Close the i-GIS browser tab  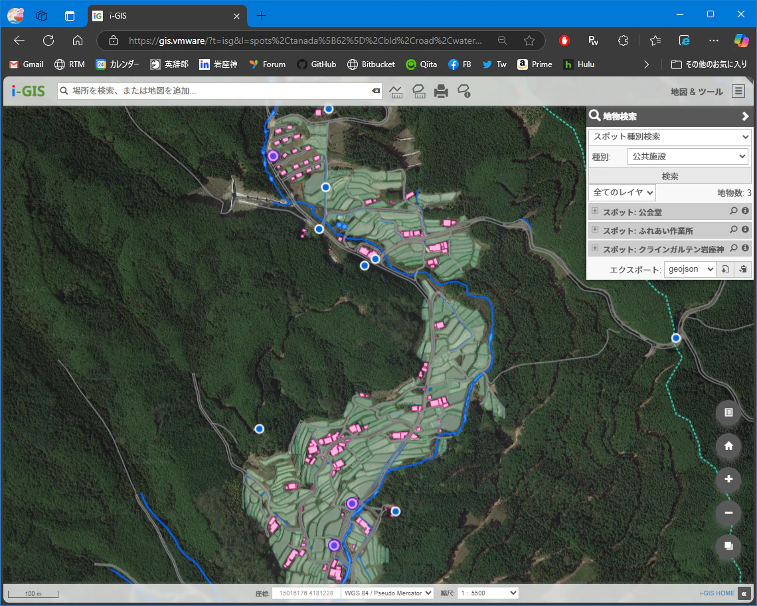[236, 16]
